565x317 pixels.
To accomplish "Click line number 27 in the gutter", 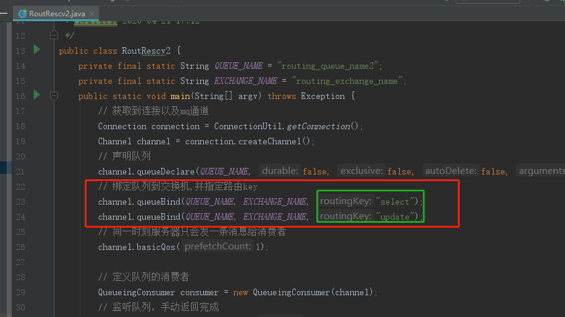I will click(x=21, y=262).
